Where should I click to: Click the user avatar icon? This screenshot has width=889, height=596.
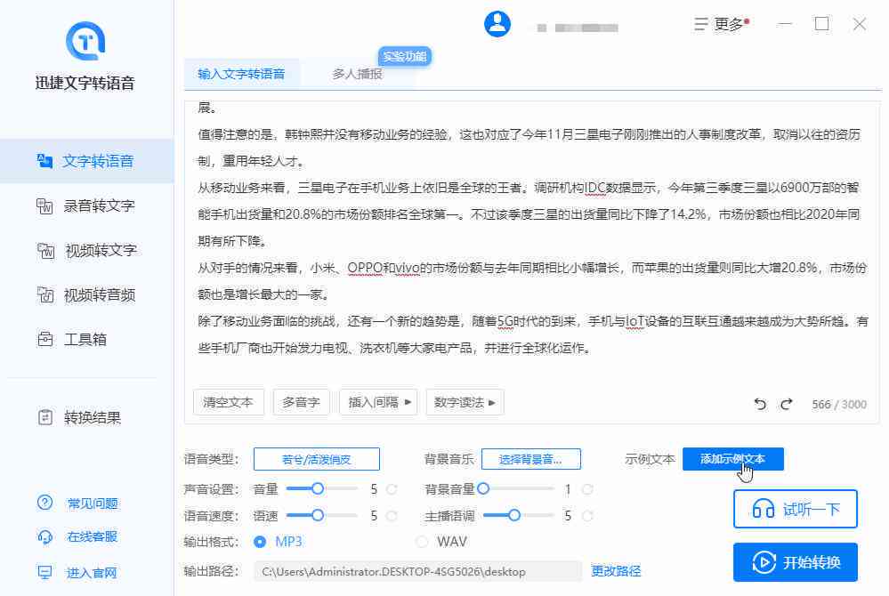[497, 24]
